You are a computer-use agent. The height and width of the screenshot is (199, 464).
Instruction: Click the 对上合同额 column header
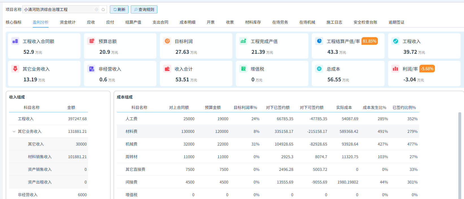pyautogui.click(x=179, y=108)
